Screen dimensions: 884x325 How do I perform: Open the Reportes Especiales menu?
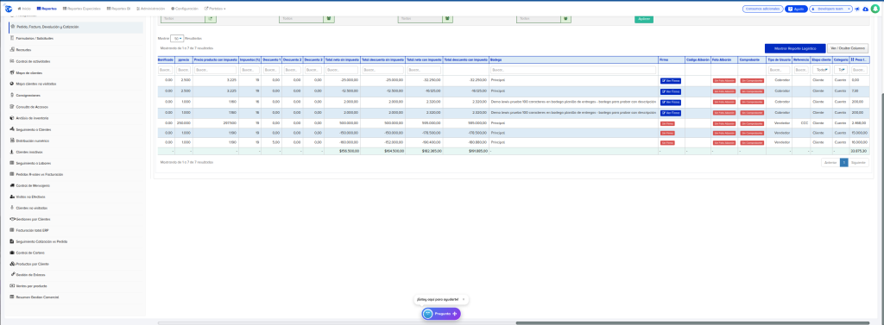pos(82,9)
